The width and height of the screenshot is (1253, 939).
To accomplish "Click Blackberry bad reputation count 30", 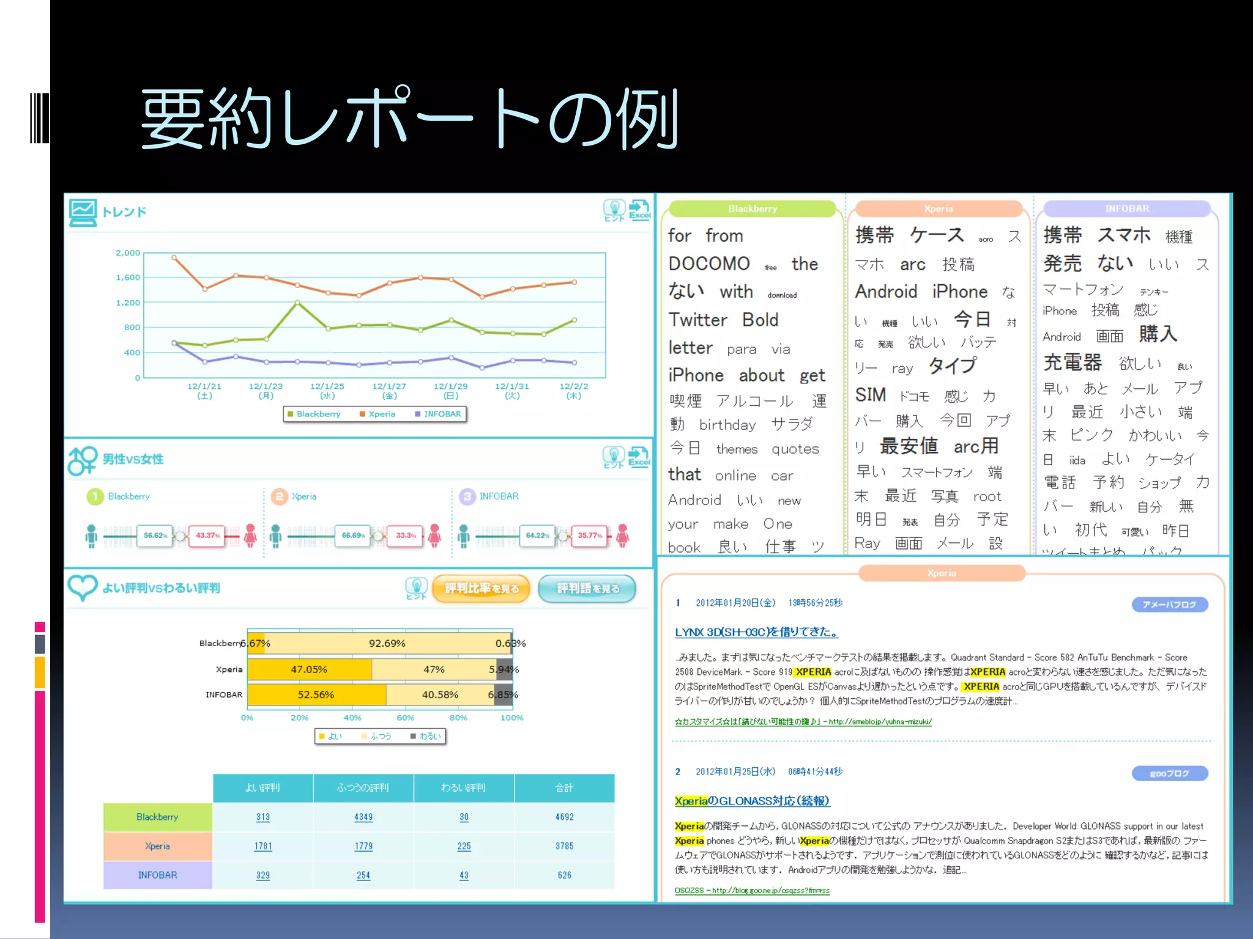I will point(464,817).
